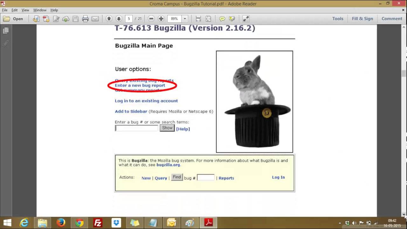407x229 pixels.
Task: Click the scrollbar down arrow
Action: click(x=404, y=214)
